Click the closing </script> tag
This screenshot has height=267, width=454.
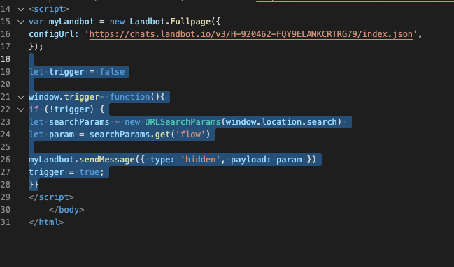coord(51,197)
